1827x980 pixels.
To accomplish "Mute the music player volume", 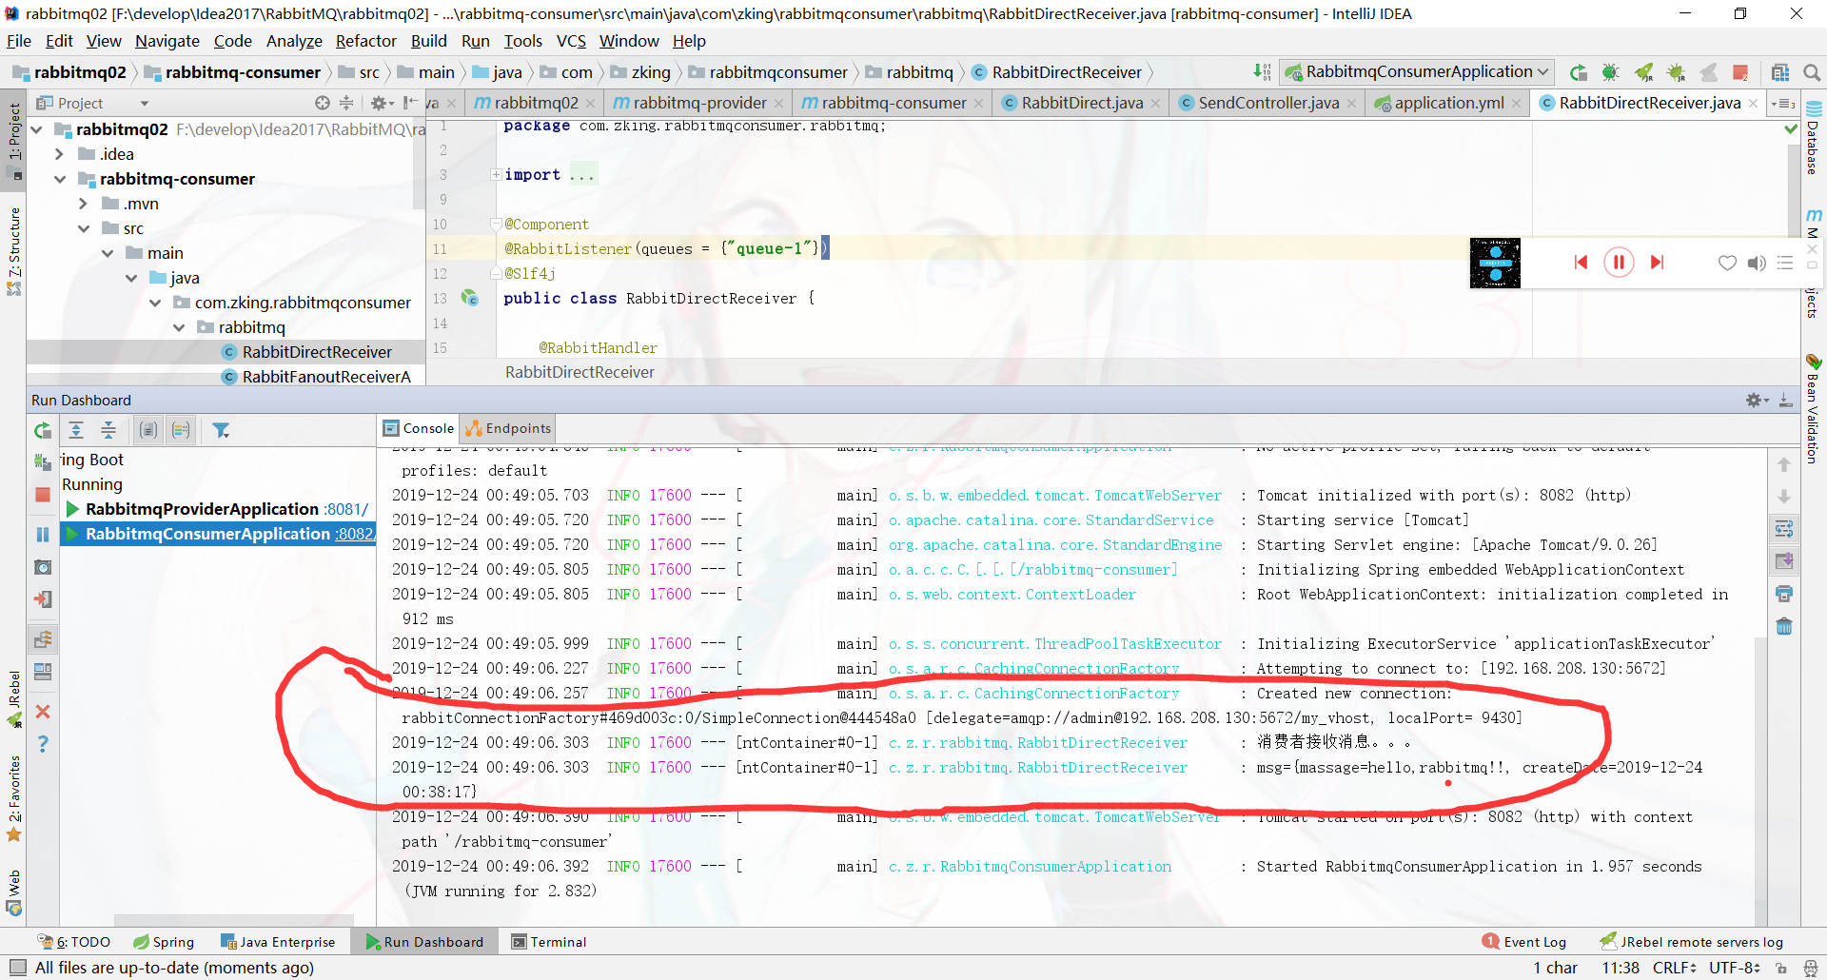I will [x=1757, y=263].
